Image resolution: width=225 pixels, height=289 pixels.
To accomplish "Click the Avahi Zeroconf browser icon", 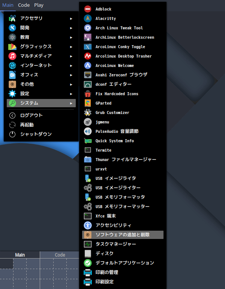I will coord(88,75).
